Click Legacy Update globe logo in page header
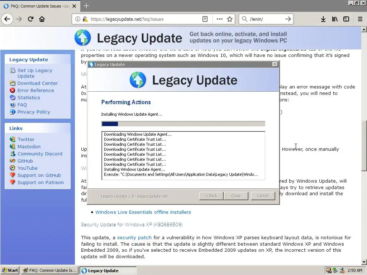The width and height of the screenshot is (367, 275). tap(83, 37)
